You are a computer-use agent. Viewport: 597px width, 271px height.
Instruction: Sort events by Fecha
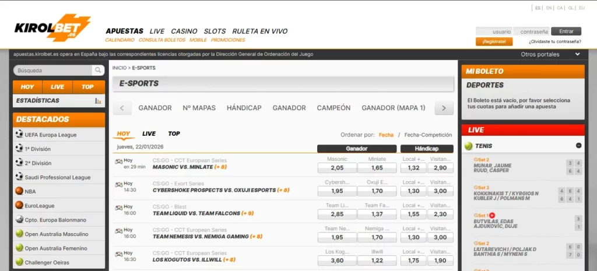point(386,135)
